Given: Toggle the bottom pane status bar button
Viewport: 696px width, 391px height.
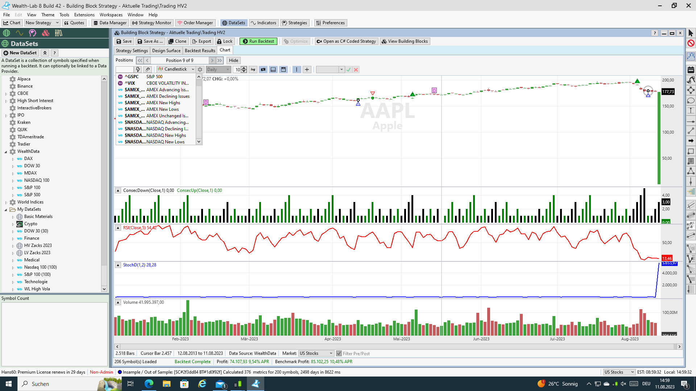Looking at the screenshot, I should (x=273, y=70).
